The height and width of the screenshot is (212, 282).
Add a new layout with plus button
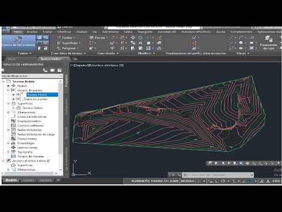tap(58, 180)
